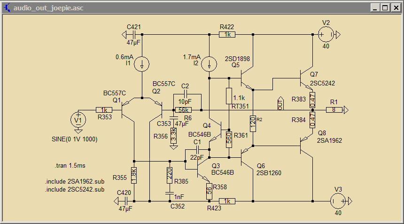Image resolution: width=404 pixels, height=224 pixels.
Task: Select the C420 capacitor symbol
Action: (126, 201)
